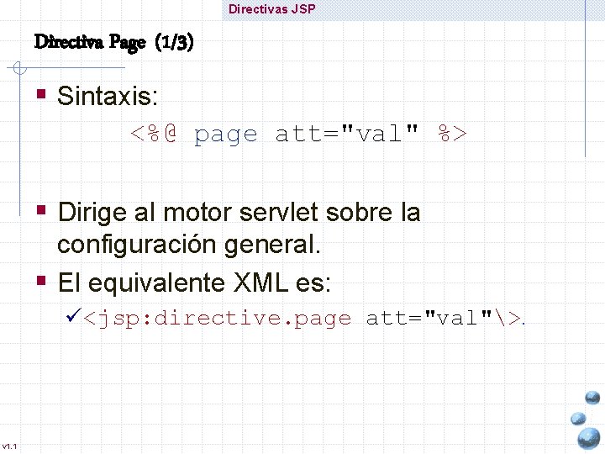605x454 pixels.
Task: Select the 'El equivalente XML es:' bullet
Action: point(194,282)
